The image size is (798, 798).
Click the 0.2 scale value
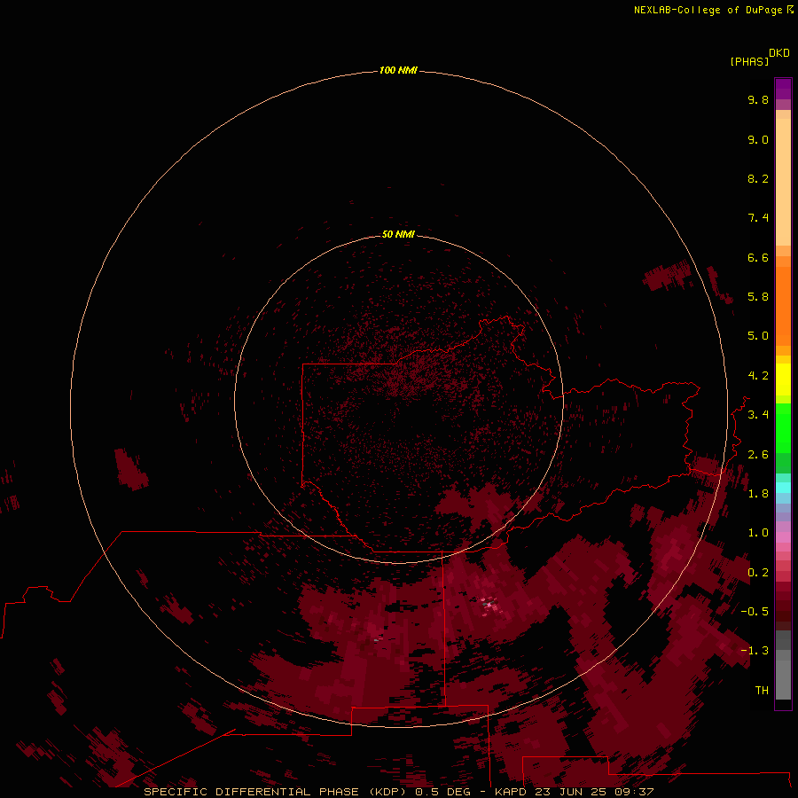tap(758, 573)
